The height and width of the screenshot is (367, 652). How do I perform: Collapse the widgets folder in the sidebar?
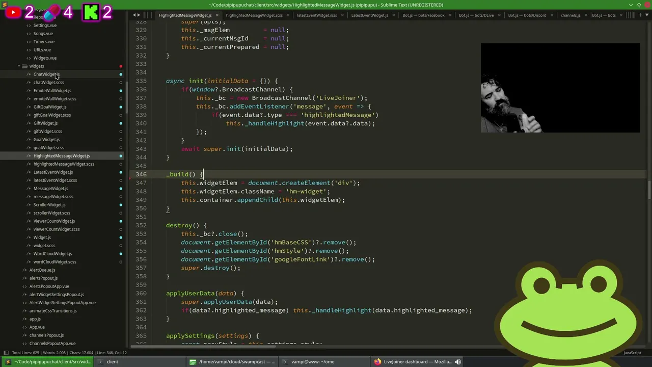19,66
